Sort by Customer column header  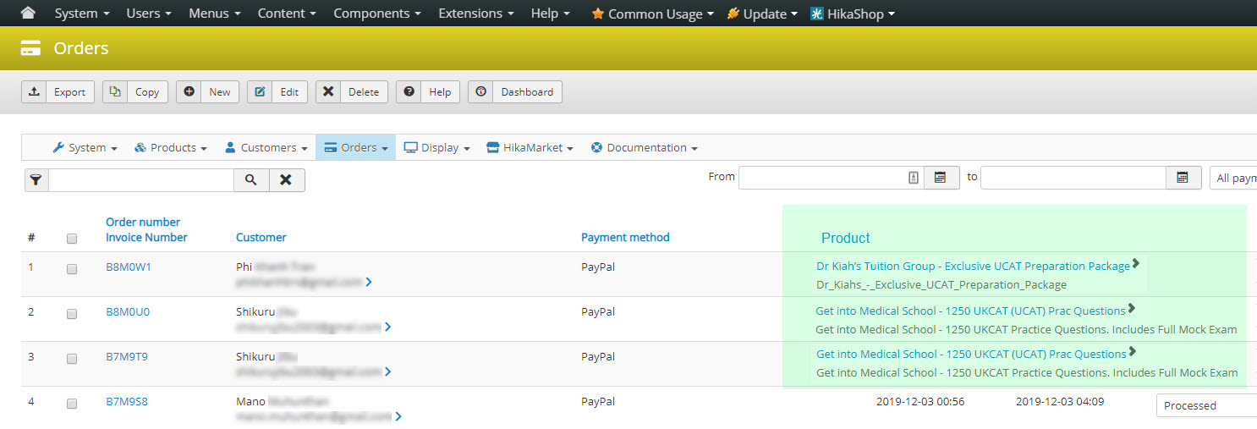click(261, 238)
